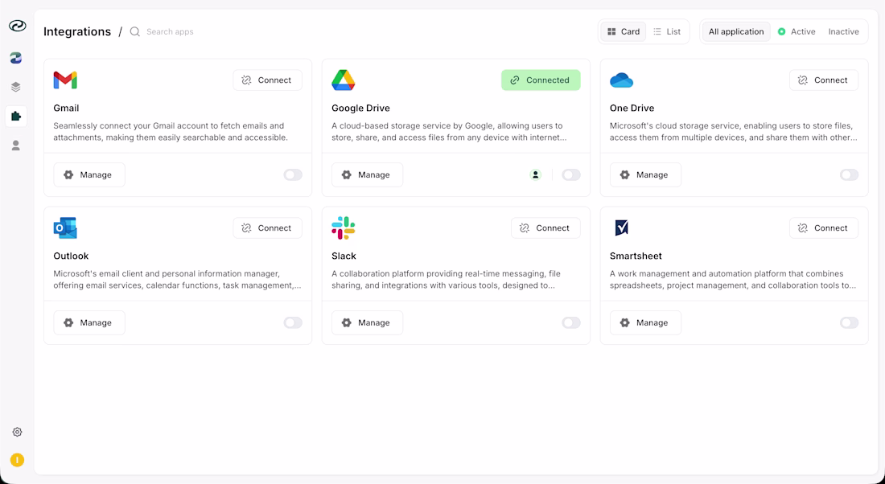Click the One Drive card title
Image resolution: width=885 pixels, height=484 pixels.
tap(632, 108)
